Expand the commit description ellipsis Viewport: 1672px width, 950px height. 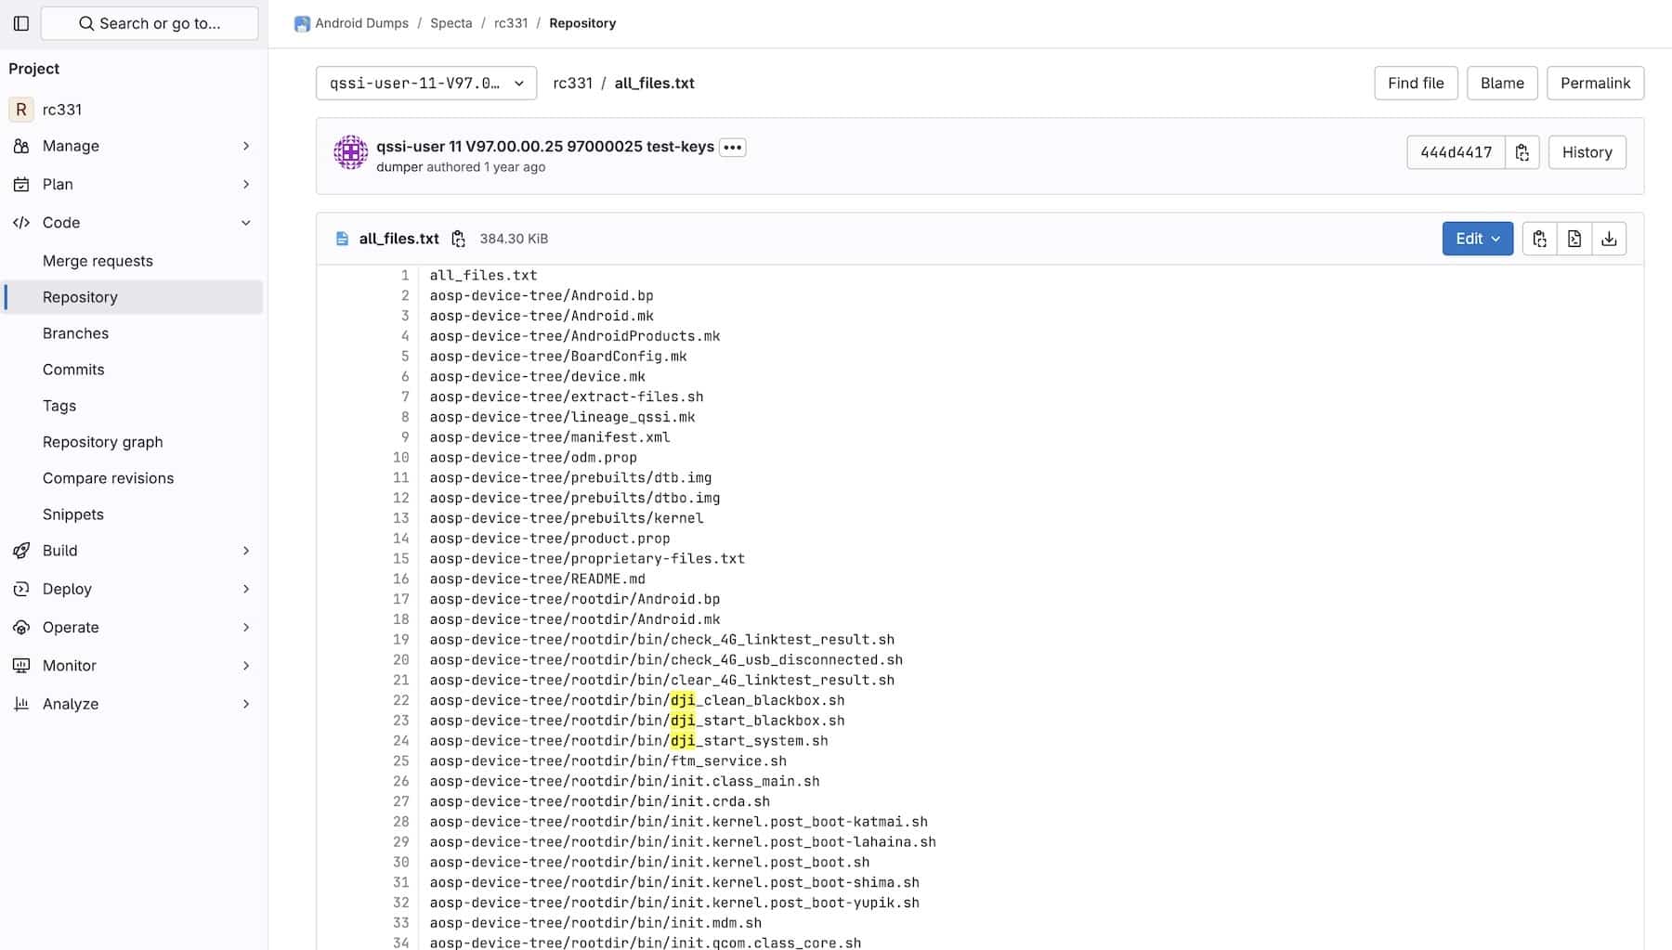(732, 148)
